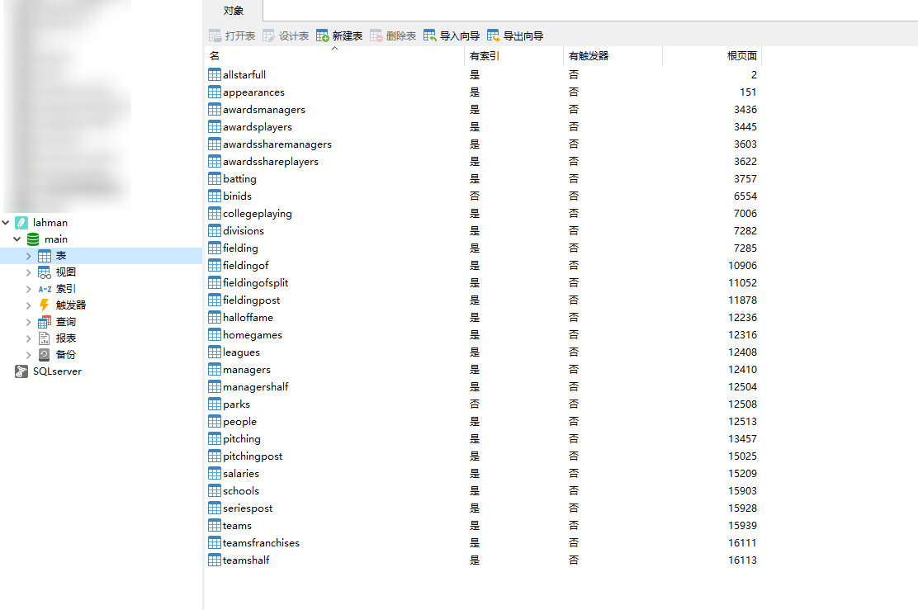Select the awardsplayers table name
This screenshot has width=918, height=610.
[258, 126]
